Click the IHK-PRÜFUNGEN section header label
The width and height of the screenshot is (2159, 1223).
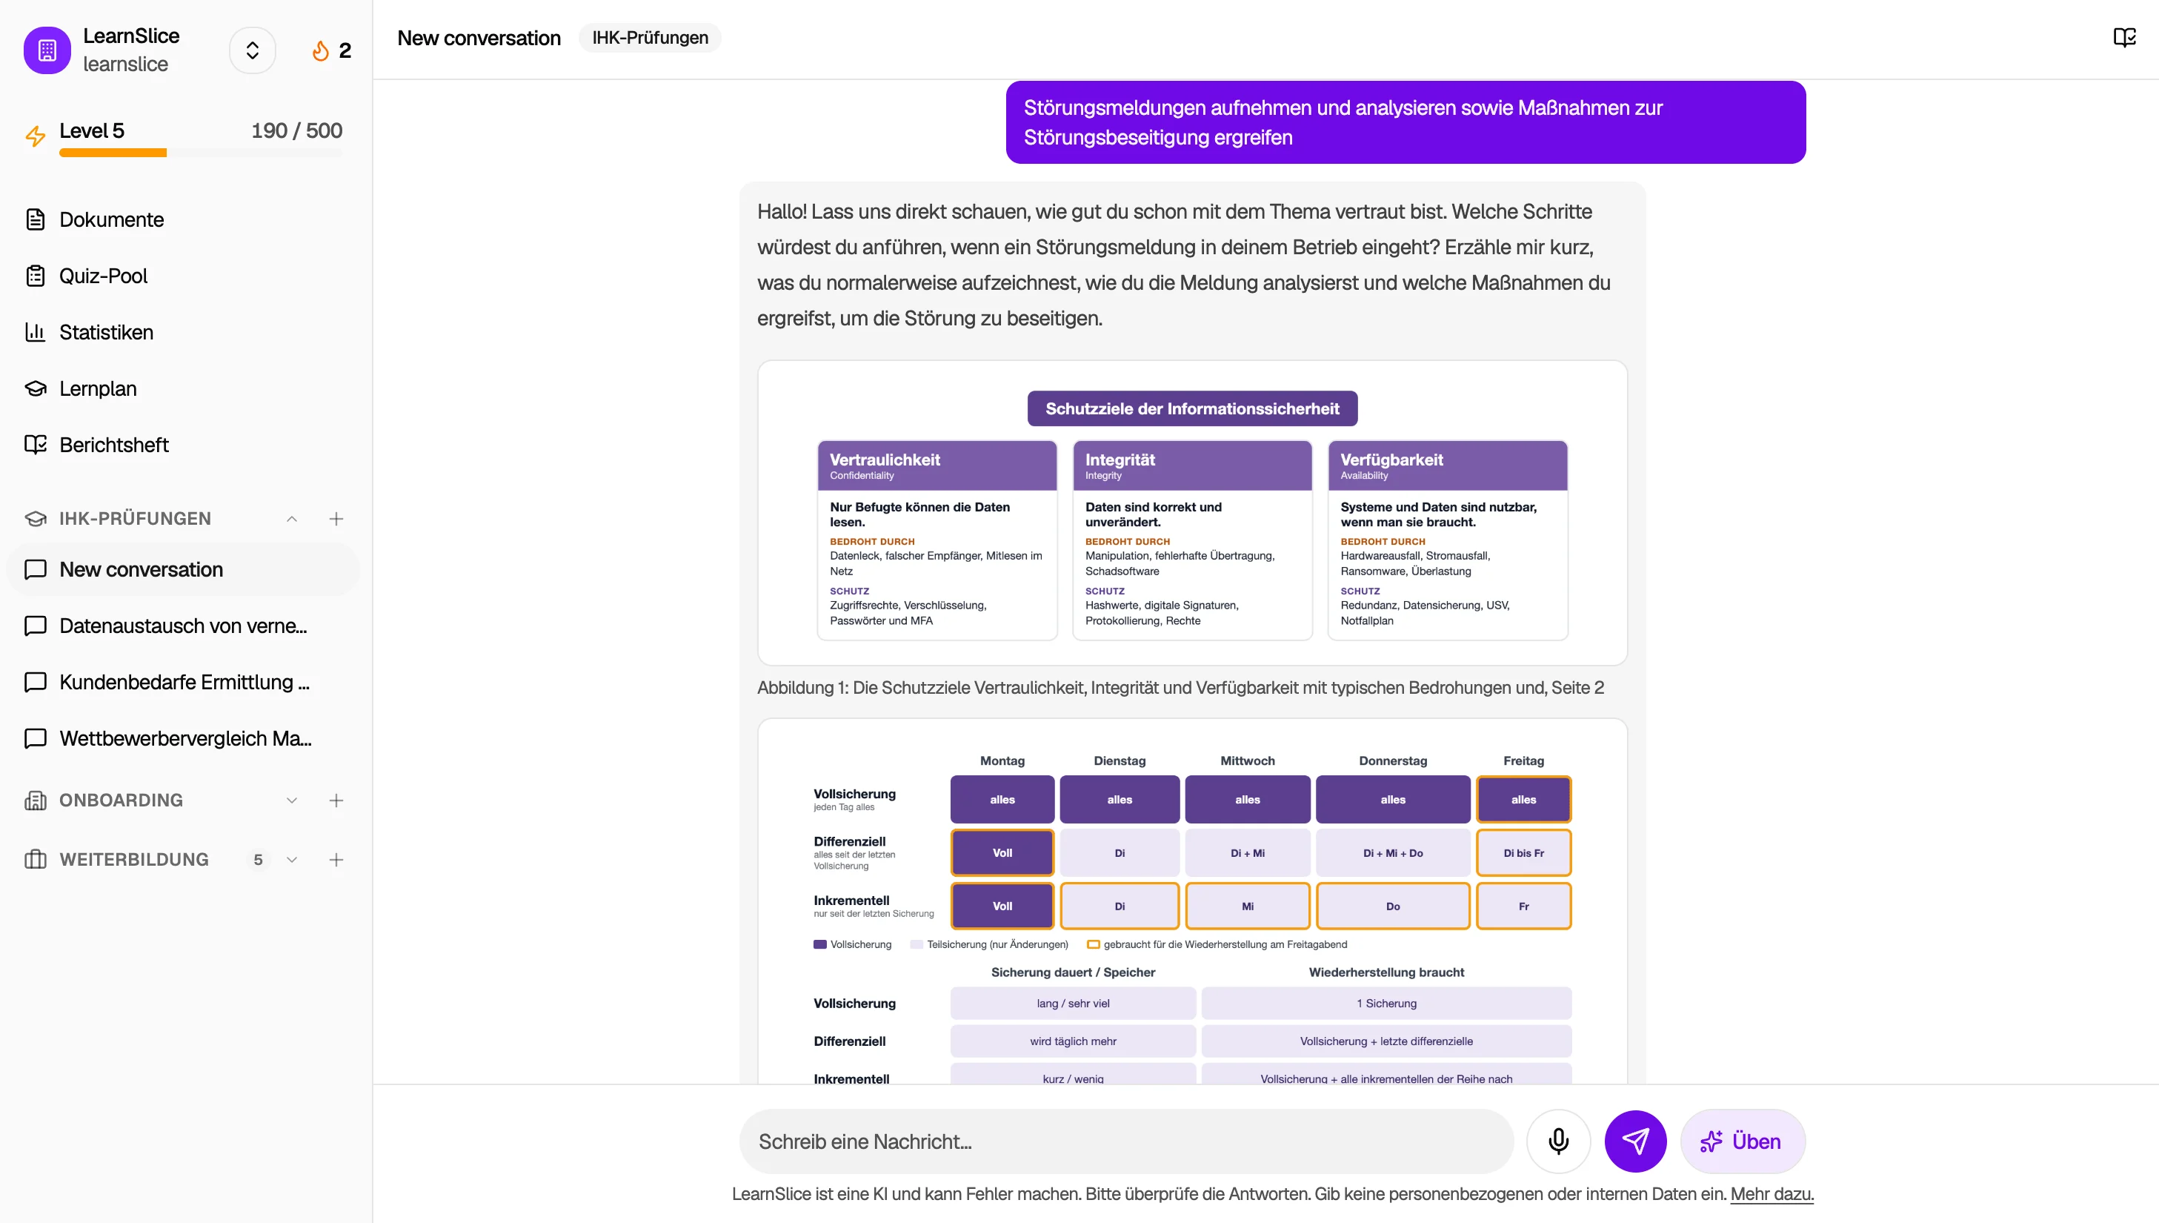[x=135, y=518]
